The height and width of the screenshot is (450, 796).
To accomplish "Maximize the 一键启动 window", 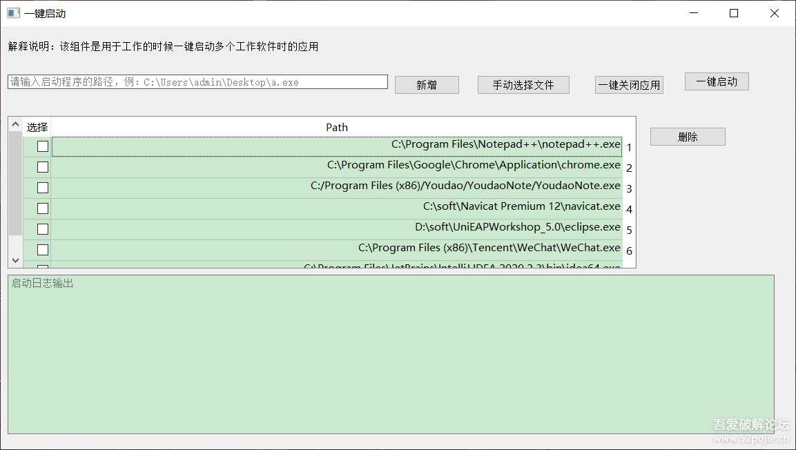I will [x=734, y=13].
